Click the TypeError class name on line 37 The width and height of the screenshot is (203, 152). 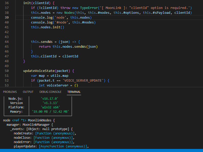89,8
